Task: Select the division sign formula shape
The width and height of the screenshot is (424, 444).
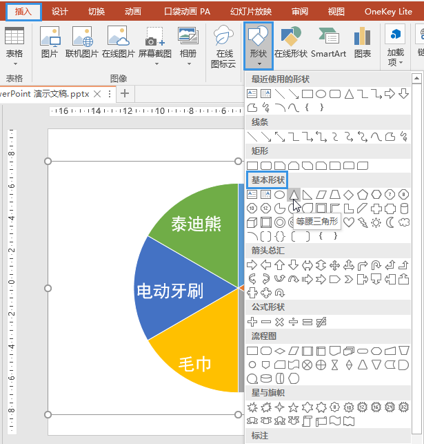Action: click(293, 322)
